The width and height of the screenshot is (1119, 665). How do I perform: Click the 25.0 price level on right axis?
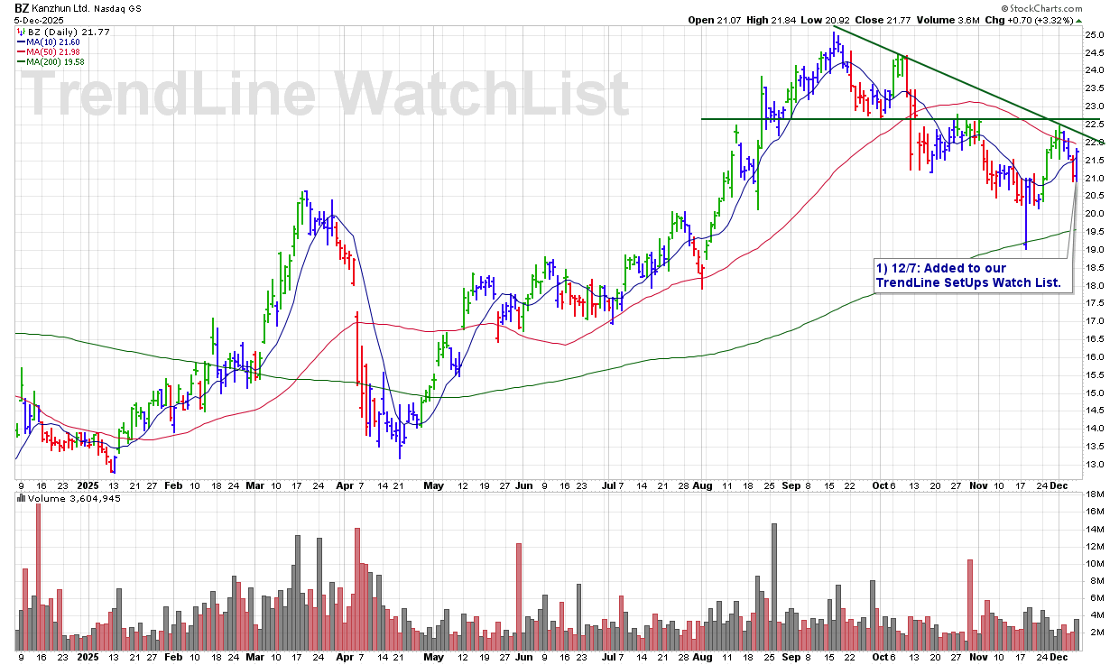1094,34
